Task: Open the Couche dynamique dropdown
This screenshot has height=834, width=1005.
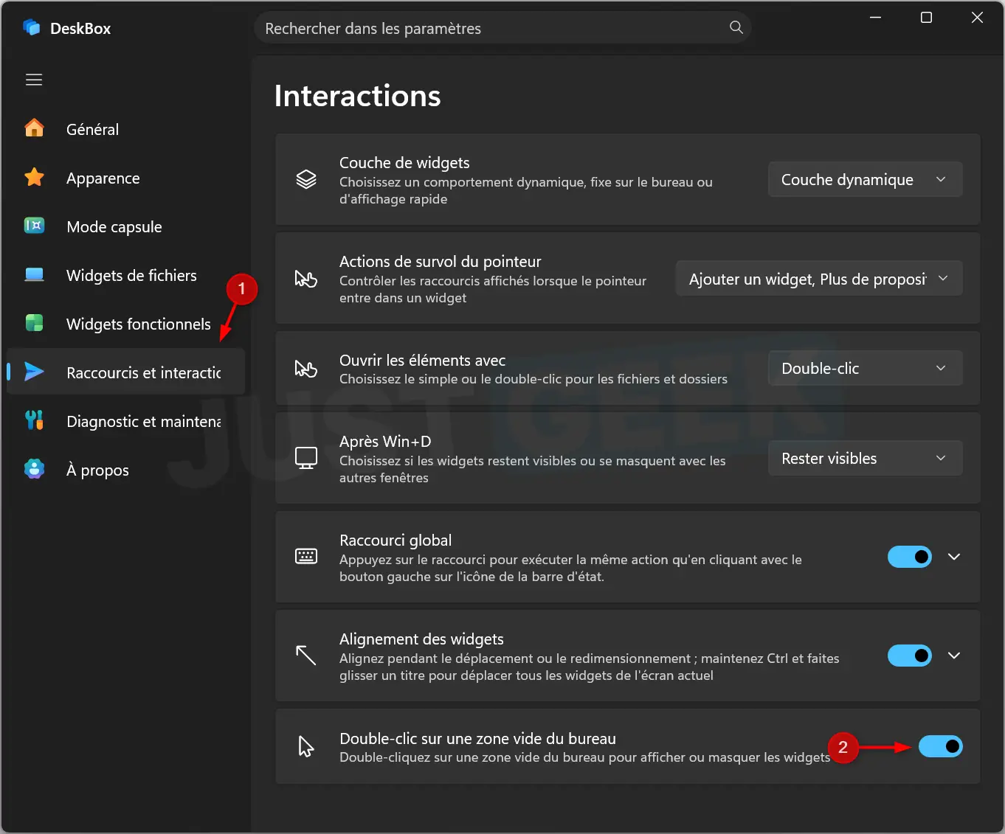Action: tap(866, 179)
